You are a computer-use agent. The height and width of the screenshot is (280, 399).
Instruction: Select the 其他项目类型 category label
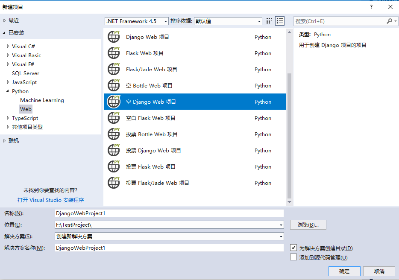coord(27,127)
